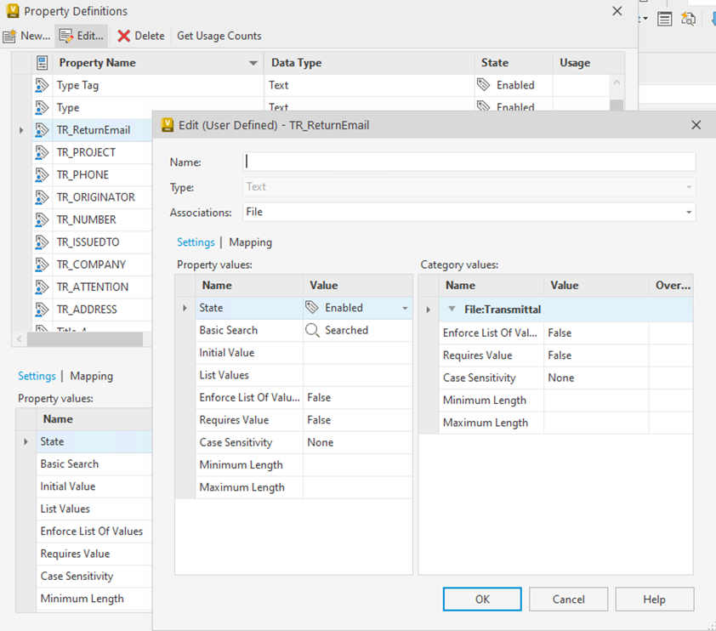Click into the Name text field
This screenshot has width=716, height=631.
469,162
